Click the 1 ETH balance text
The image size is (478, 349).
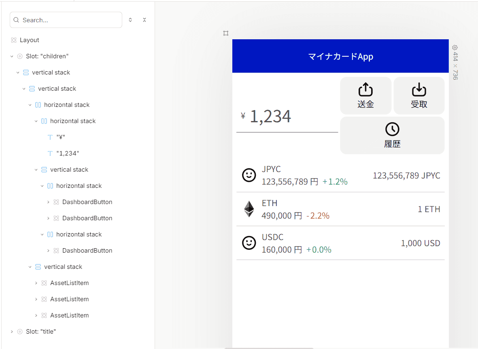(x=429, y=209)
